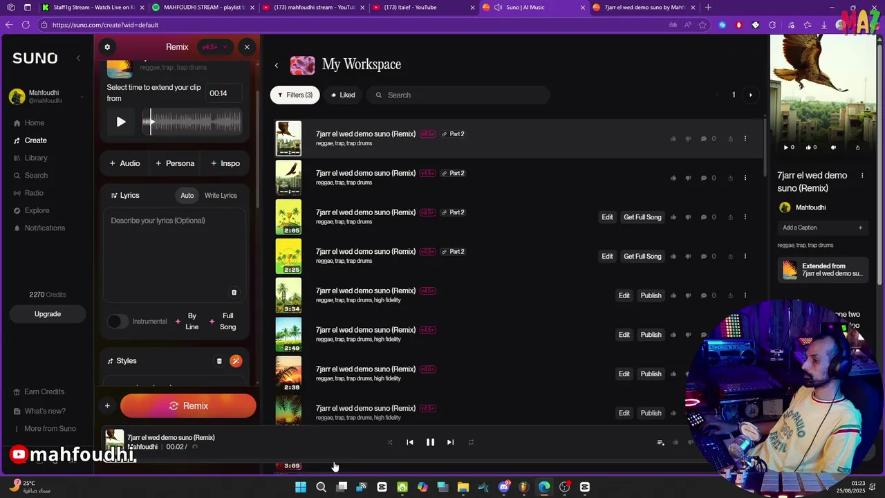885x498 pixels.
Task: Edit the 00:14 extend time field
Action: pos(223,93)
